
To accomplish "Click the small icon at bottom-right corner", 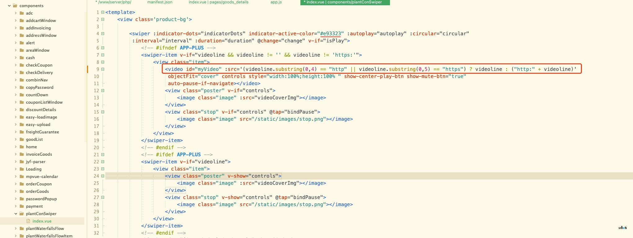I will (x=622, y=228).
